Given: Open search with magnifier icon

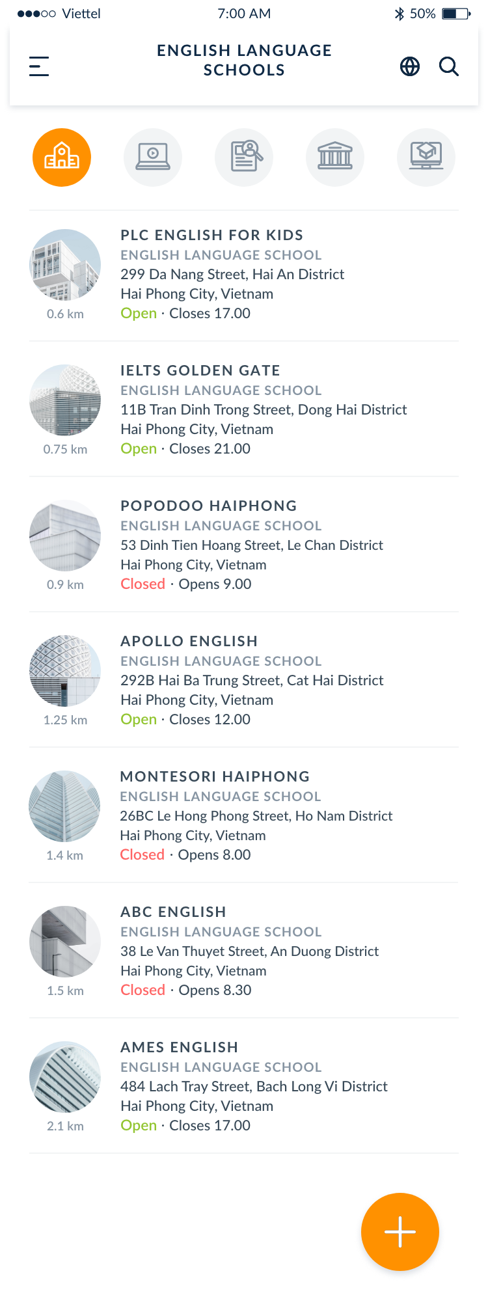Looking at the screenshot, I should tap(449, 66).
